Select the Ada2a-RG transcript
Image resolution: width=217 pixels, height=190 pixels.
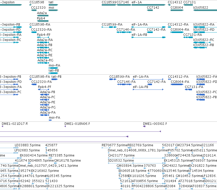43,63
